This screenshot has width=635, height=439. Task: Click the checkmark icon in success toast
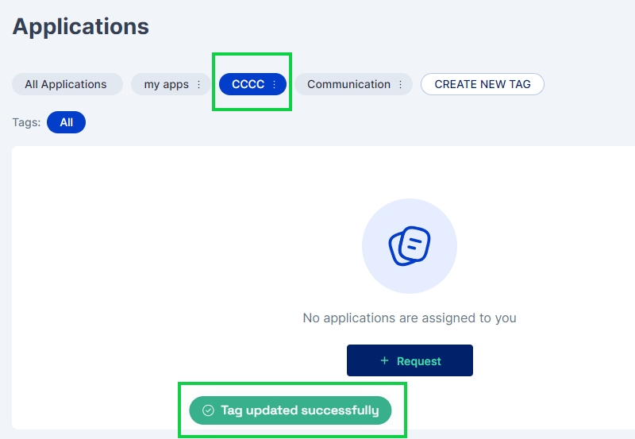(x=209, y=410)
